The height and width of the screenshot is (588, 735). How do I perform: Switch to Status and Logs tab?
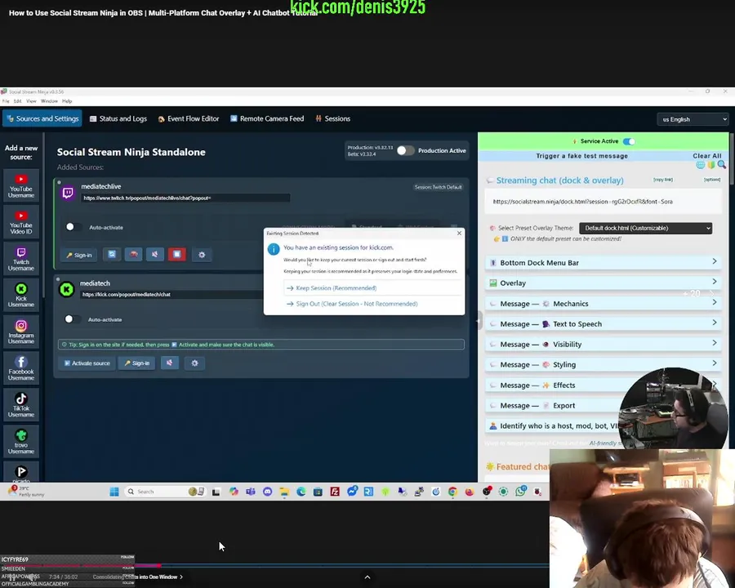point(118,118)
